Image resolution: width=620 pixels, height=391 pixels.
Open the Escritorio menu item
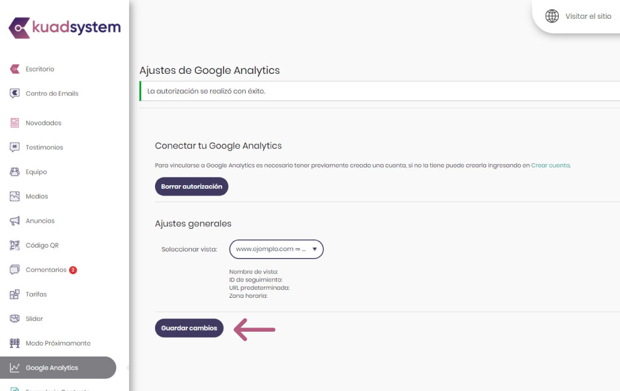coord(40,69)
